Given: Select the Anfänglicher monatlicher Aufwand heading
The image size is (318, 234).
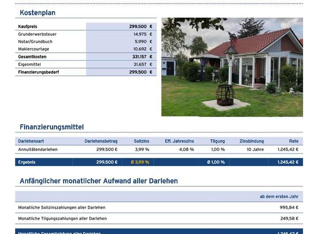Looking at the screenshot, I should (x=99, y=181).
